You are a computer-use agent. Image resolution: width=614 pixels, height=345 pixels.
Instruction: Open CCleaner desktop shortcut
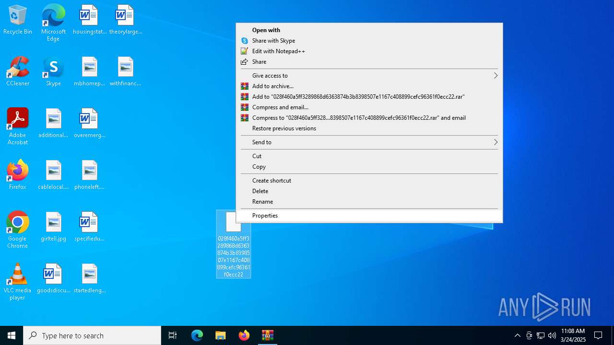tap(18, 72)
